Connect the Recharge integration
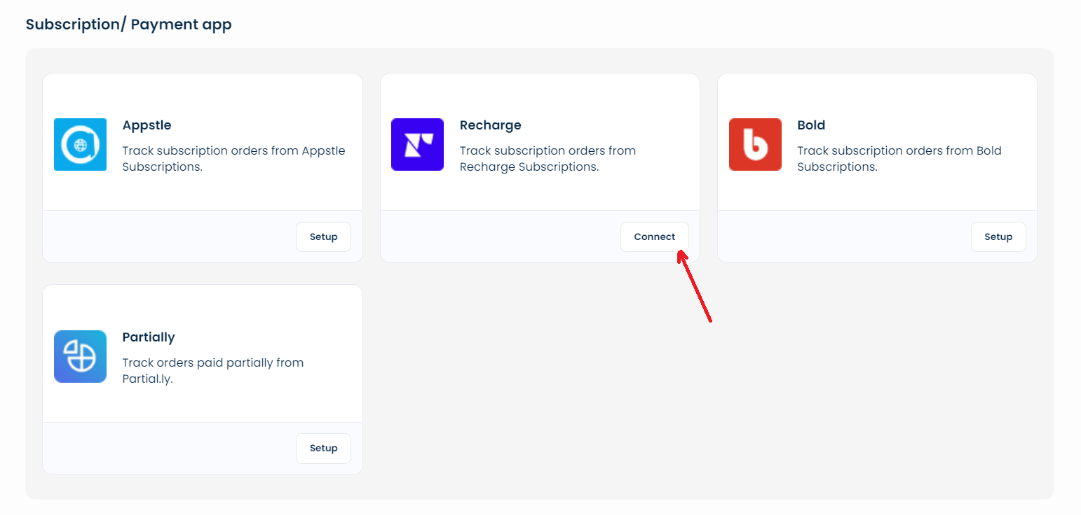The width and height of the screenshot is (1081, 515). [655, 237]
